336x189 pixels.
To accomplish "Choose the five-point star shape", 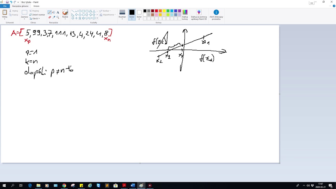I will tap(80, 18).
